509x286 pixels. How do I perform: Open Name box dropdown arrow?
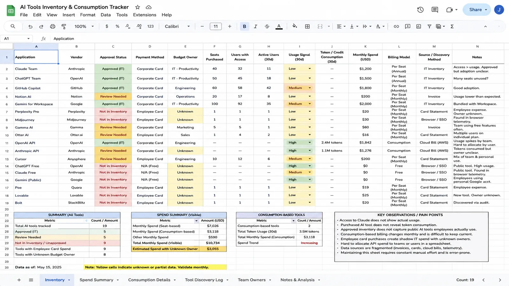click(28, 38)
